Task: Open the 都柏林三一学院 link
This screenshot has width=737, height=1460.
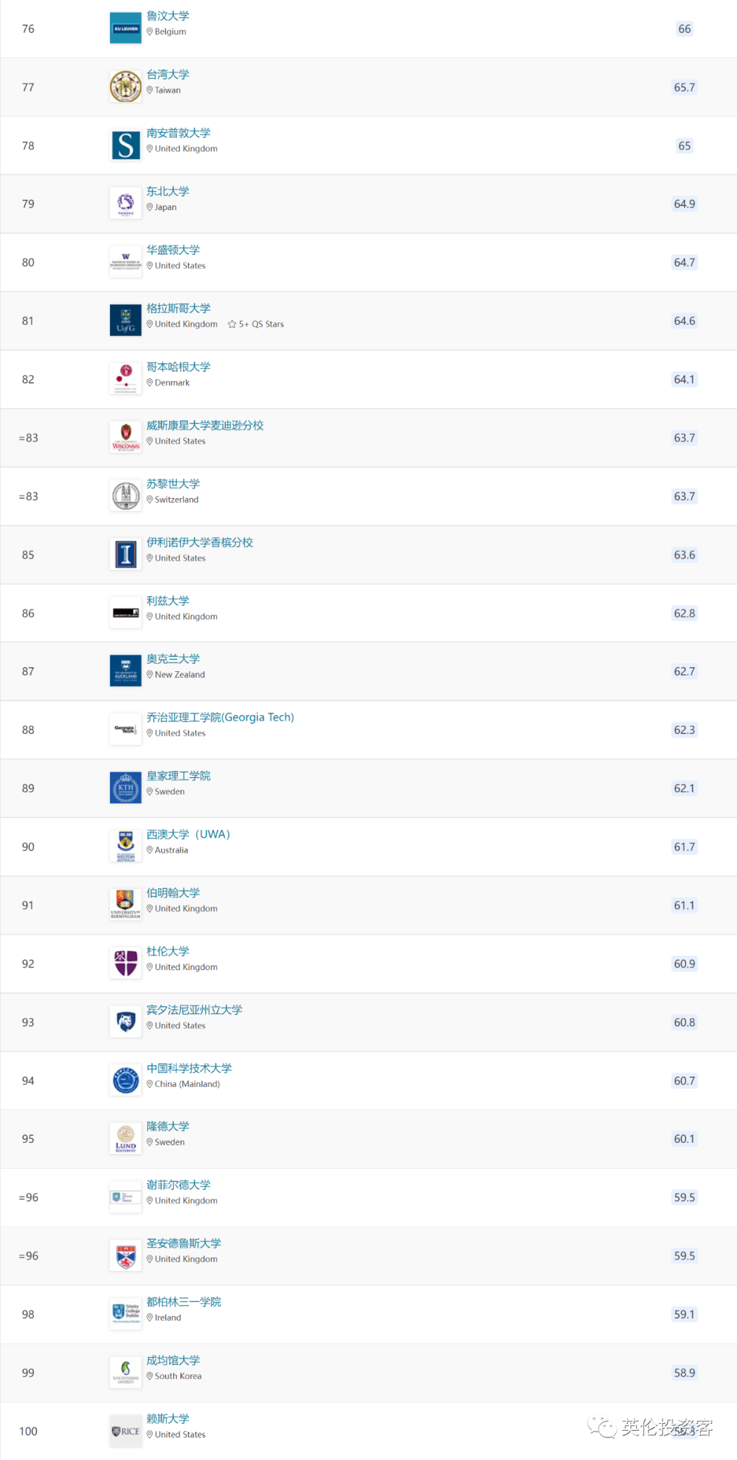Action: coord(184,1302)
